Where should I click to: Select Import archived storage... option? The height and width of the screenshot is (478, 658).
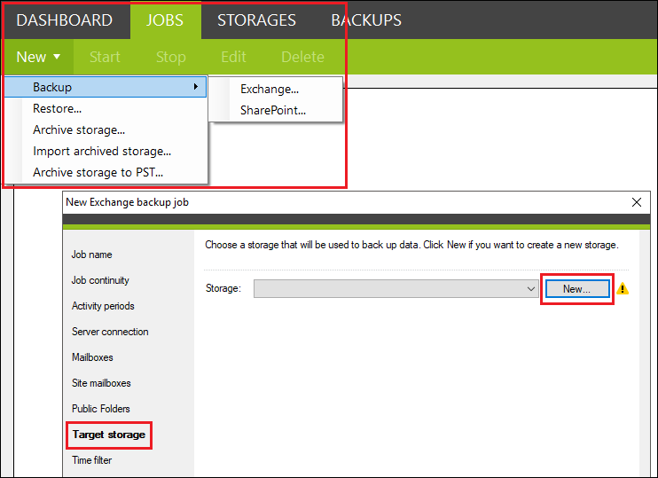(x=102, y=151)
